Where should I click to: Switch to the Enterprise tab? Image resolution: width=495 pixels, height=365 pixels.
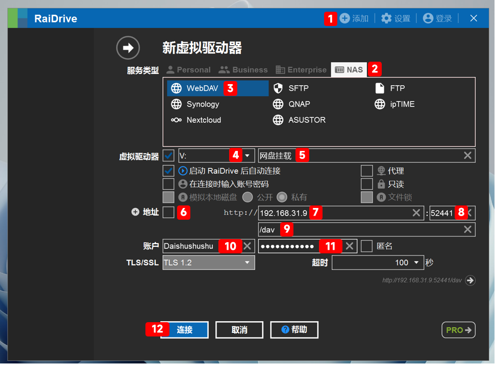301,70
